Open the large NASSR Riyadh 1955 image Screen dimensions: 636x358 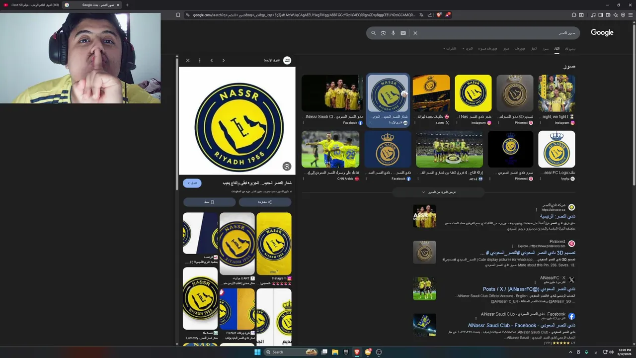pos(237,121)
